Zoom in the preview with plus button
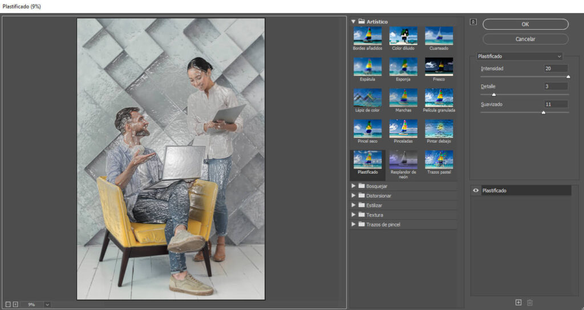584x310 pixels. coord(15,304)
